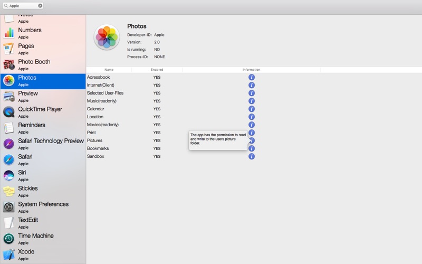Click the Siri icon in the list
Viewport: 422px width, 264px height.
(x=9, y=175)
